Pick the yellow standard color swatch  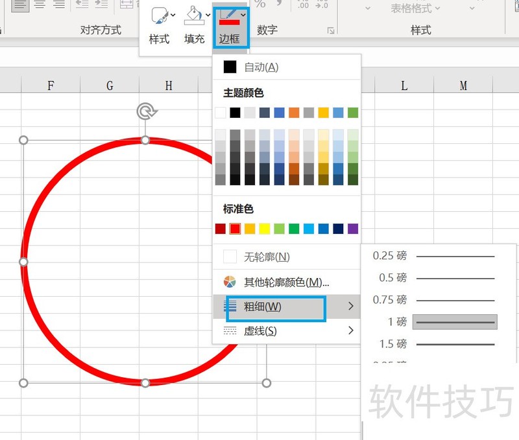[265, 229]
